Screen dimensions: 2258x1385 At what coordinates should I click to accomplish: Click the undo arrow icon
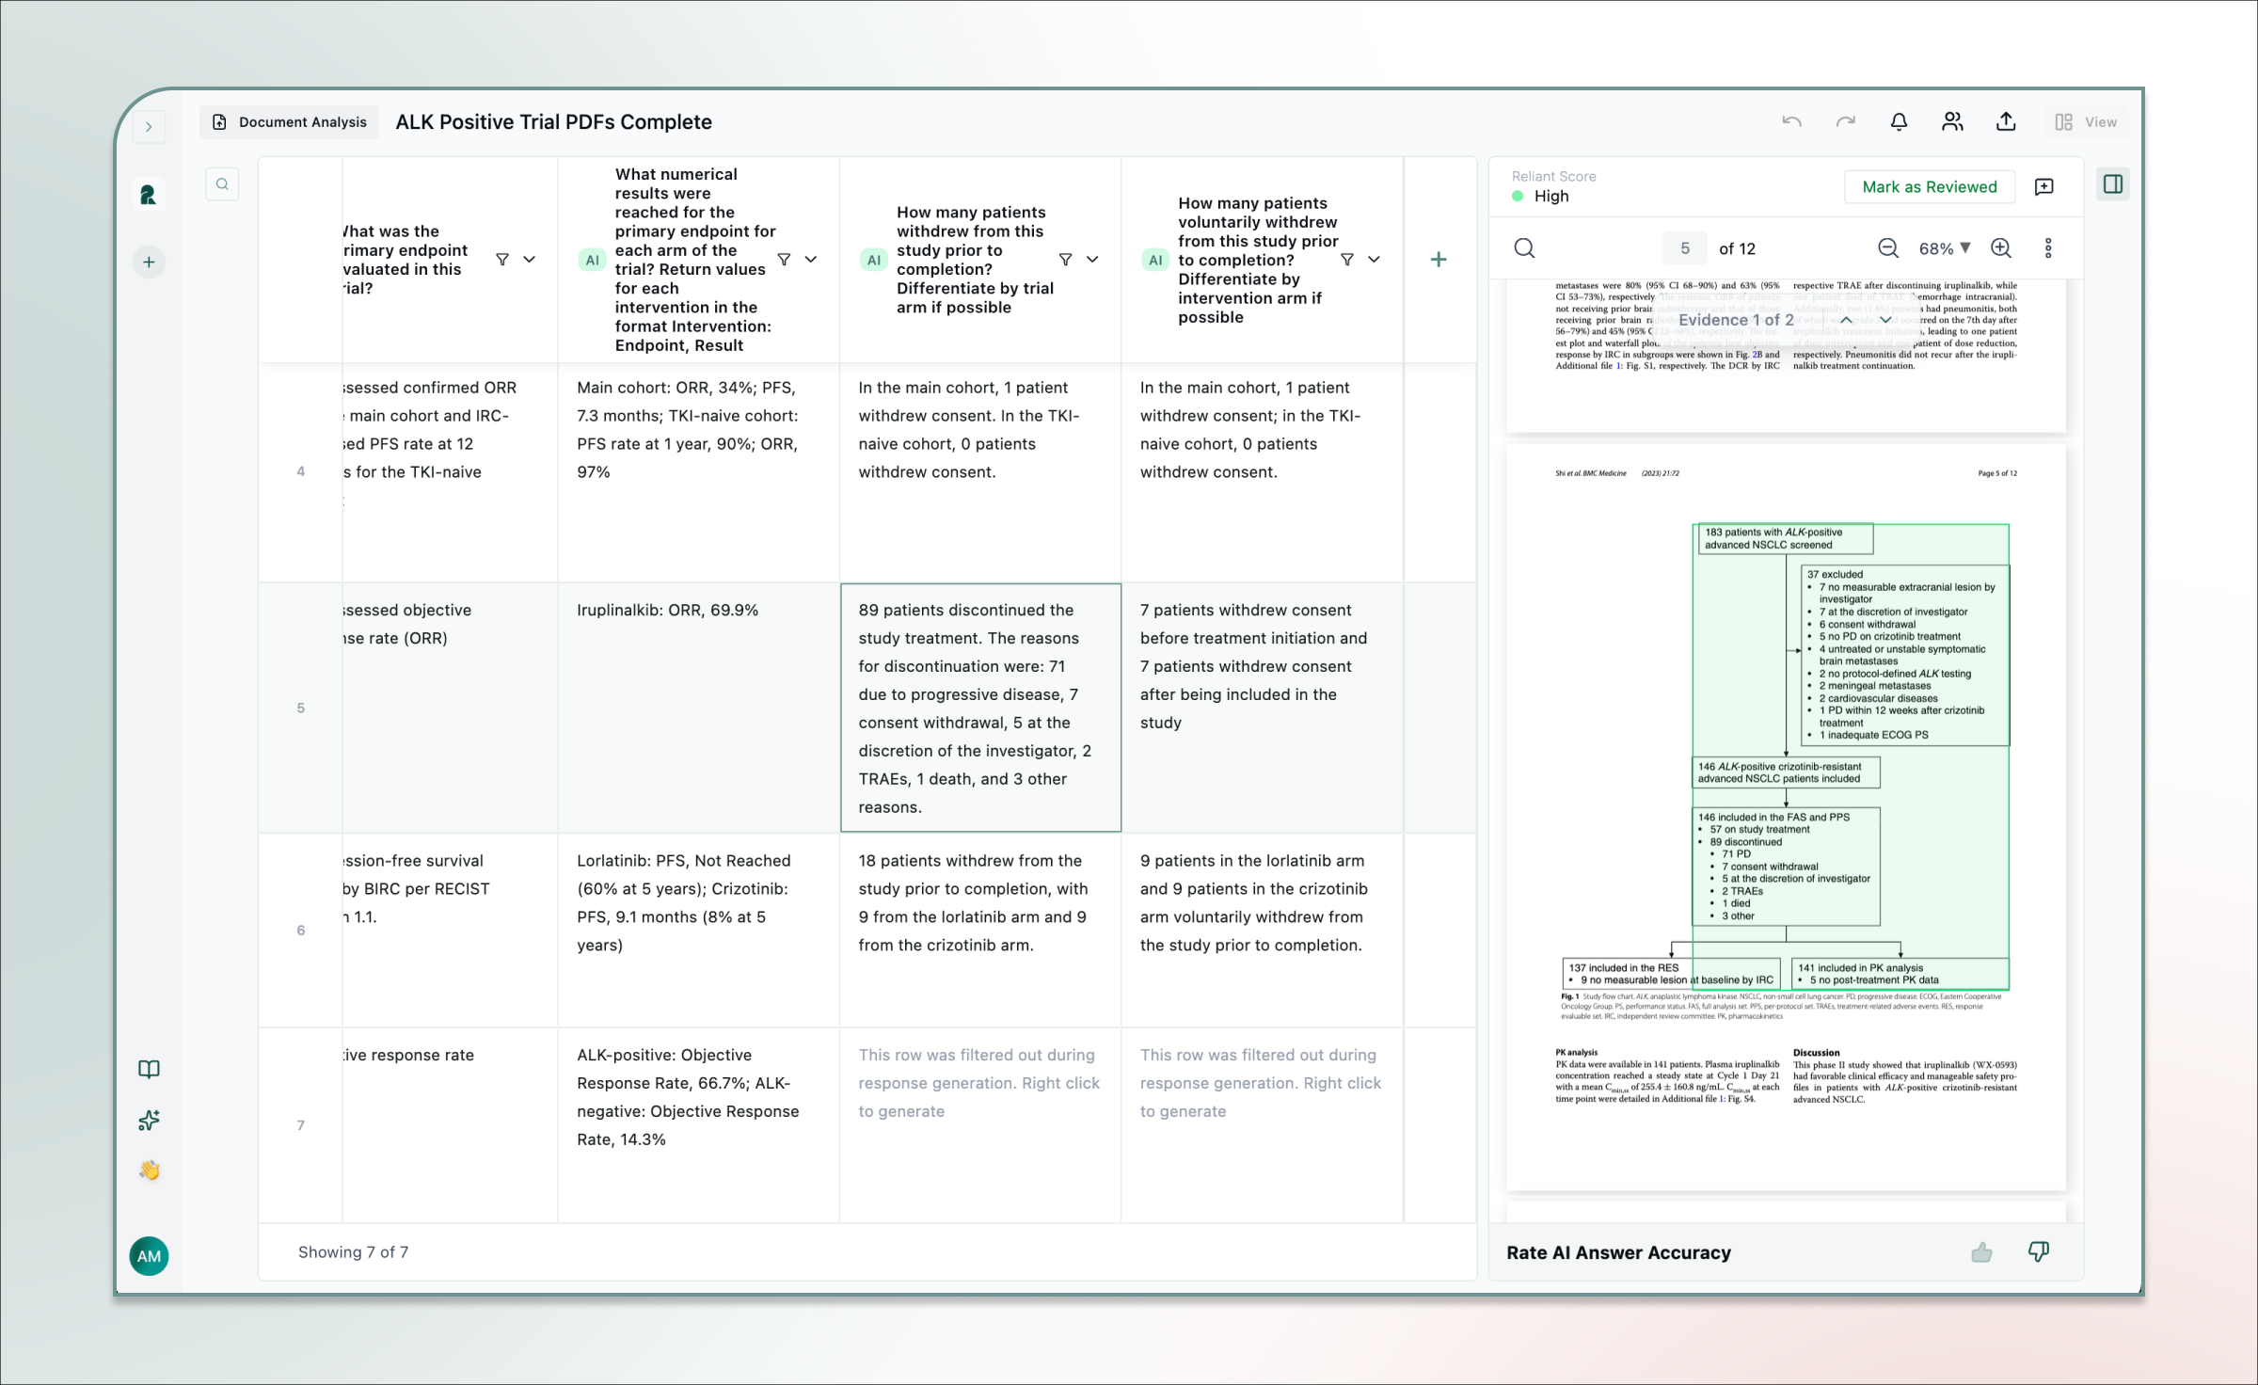pyautogui.click(x=1791, y=122)
